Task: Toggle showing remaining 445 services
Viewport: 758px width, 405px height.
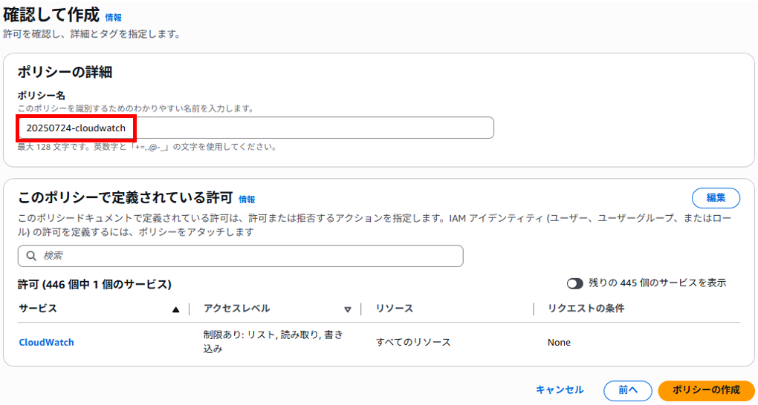Action: pos(574,283)
